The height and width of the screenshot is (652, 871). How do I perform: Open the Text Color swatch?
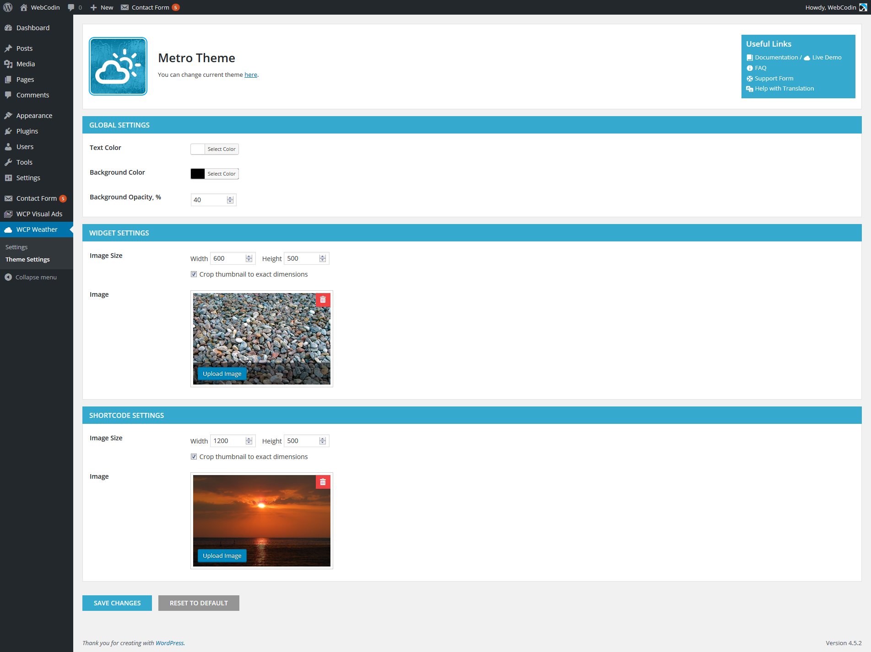(x=198, y=149)
